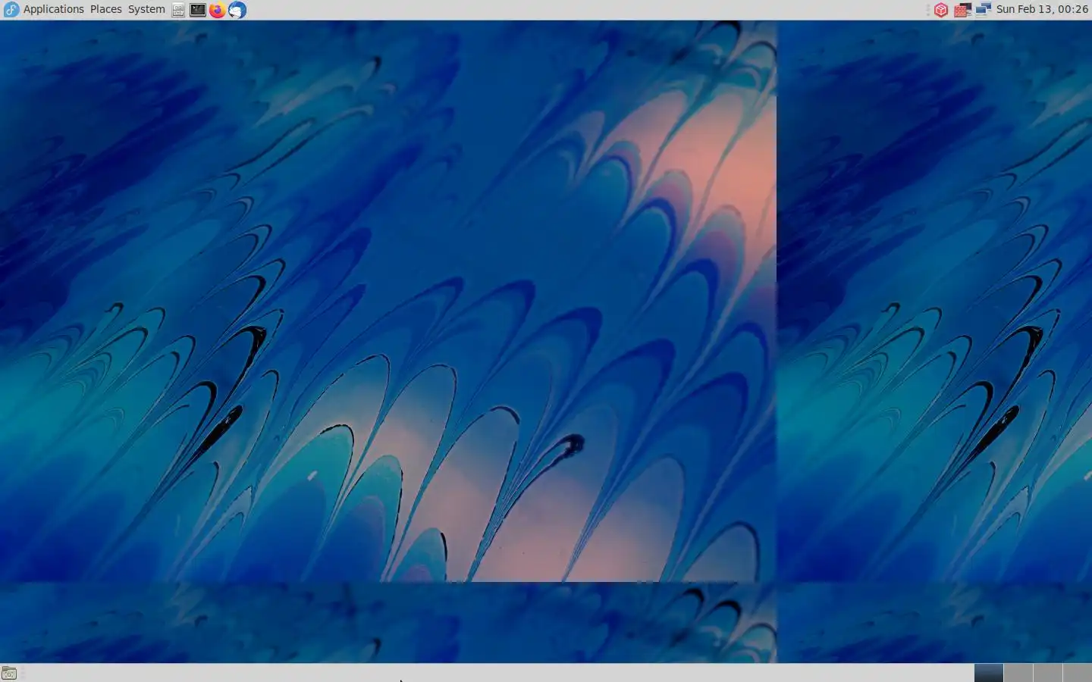Switch to the fourth workspace
The width and height of the screenshot is (1092, 682).
pyautogui.click(x=1078, y=673)
